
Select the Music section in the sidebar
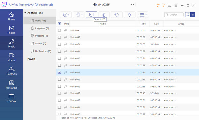(11, 43)
